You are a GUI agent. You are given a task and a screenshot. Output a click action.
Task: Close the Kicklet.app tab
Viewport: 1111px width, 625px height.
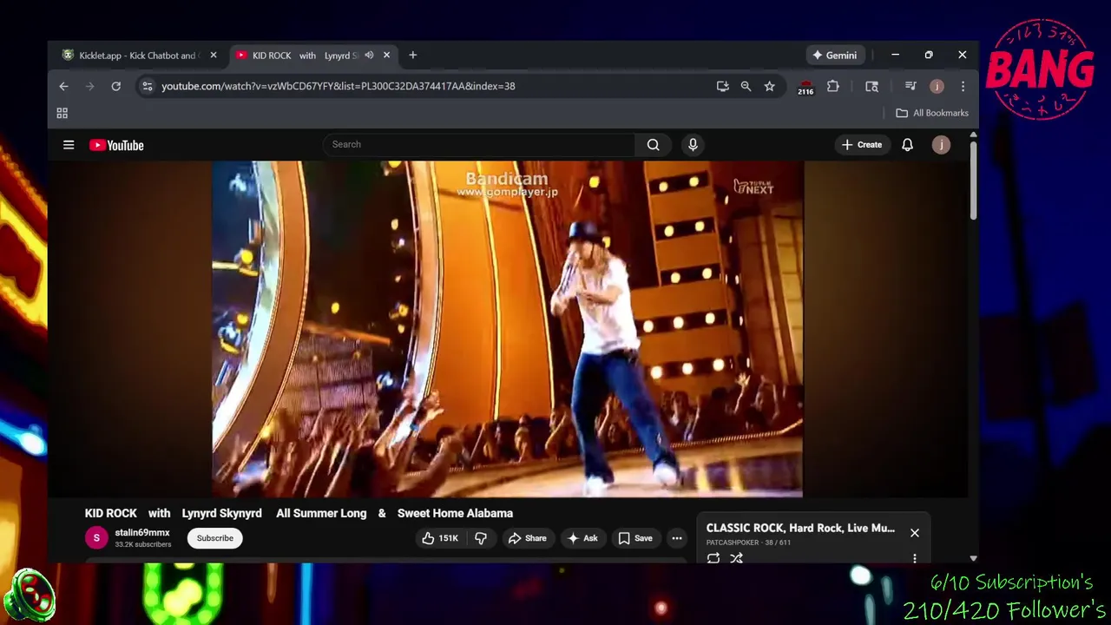(213, 56)
